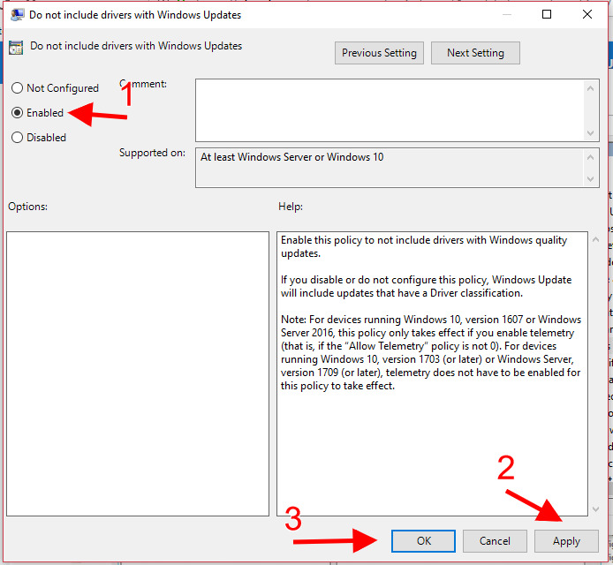Image resolution: width=613 pixels, height=565 pixels.
Task: Click the Cancel button
Action: [x=495, y=541]
